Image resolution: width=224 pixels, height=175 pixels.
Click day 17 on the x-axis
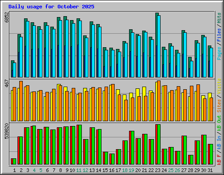coord(118,170)
